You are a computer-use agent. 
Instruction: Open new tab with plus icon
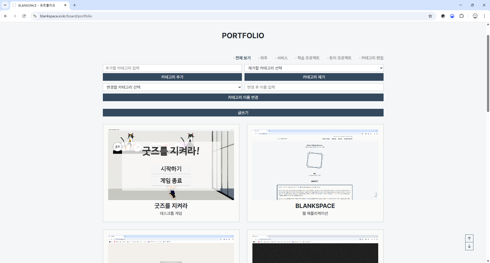tap(75, 5)
